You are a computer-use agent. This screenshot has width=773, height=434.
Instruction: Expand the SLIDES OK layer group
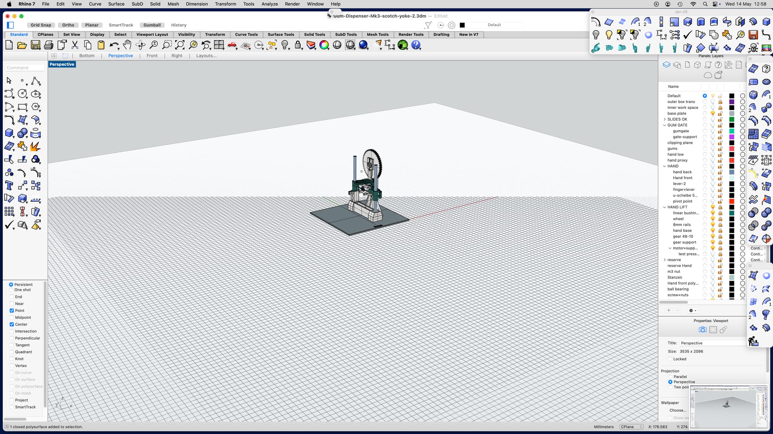click(x=664, y=119)
